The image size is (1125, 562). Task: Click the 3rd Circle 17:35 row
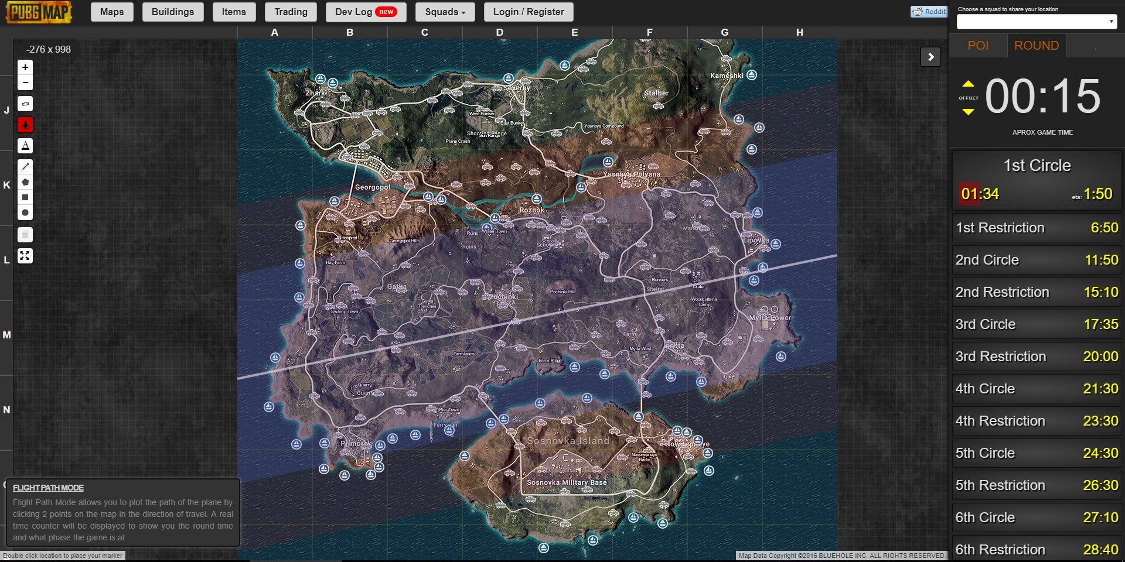coord(1037,324)
